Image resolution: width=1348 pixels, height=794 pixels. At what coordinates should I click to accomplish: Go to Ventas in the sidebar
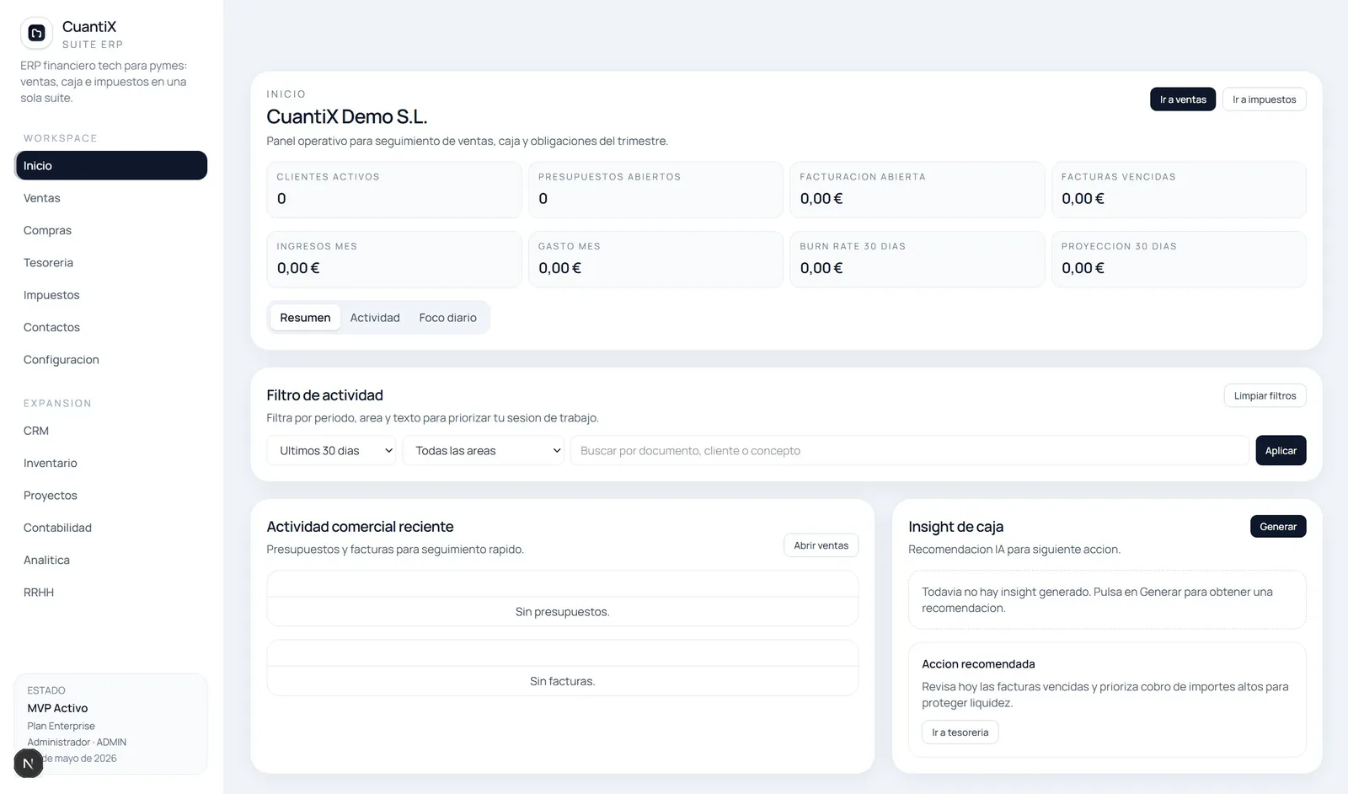coord(110,198)
